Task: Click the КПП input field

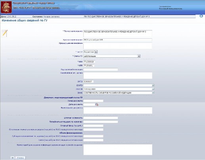Action: [x=89, y=66]
